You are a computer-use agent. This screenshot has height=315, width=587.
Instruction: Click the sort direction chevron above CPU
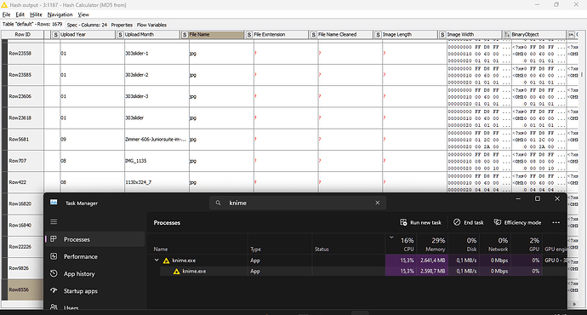391,237
